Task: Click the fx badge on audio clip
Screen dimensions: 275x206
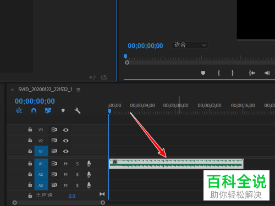Action: (115, 162)
